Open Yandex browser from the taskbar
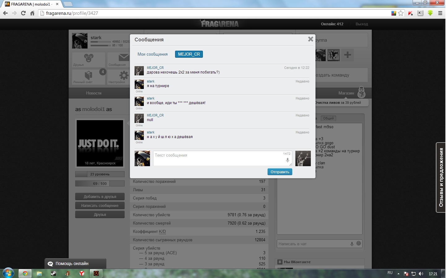 82,273
